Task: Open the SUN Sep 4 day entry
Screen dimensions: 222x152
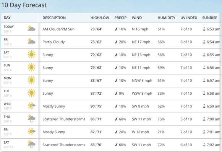Action: 8,68
